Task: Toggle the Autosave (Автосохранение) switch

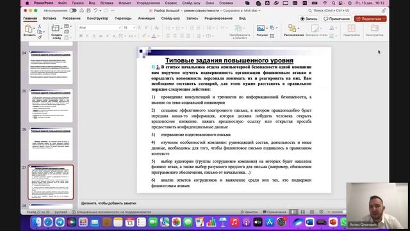Action: 73,10
